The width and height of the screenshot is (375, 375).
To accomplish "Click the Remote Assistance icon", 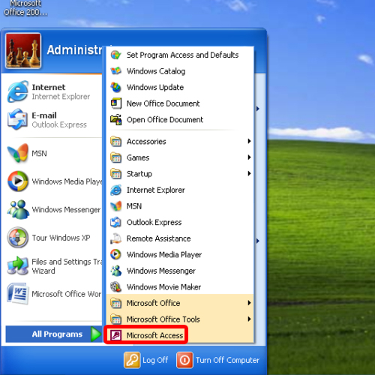I will (116, 238).
